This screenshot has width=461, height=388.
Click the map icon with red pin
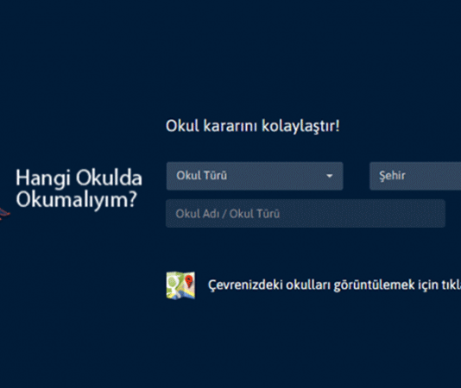coord(180,285)
